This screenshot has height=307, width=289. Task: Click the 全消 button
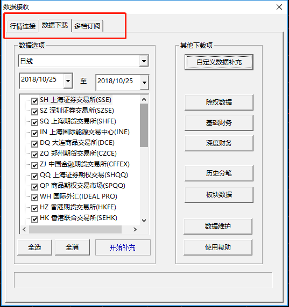pos(72,247)
